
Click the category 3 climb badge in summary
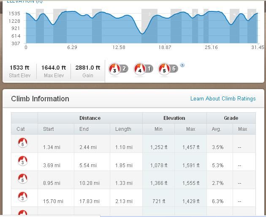[118, 69]
